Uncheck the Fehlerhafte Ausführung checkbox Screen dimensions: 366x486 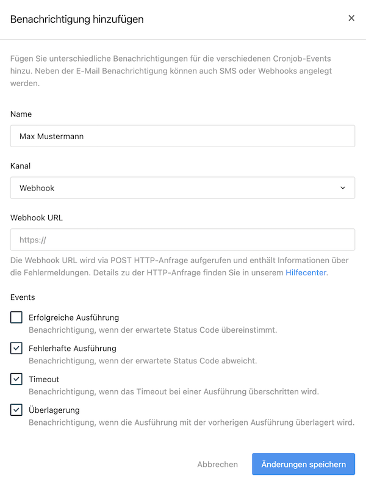16,349
